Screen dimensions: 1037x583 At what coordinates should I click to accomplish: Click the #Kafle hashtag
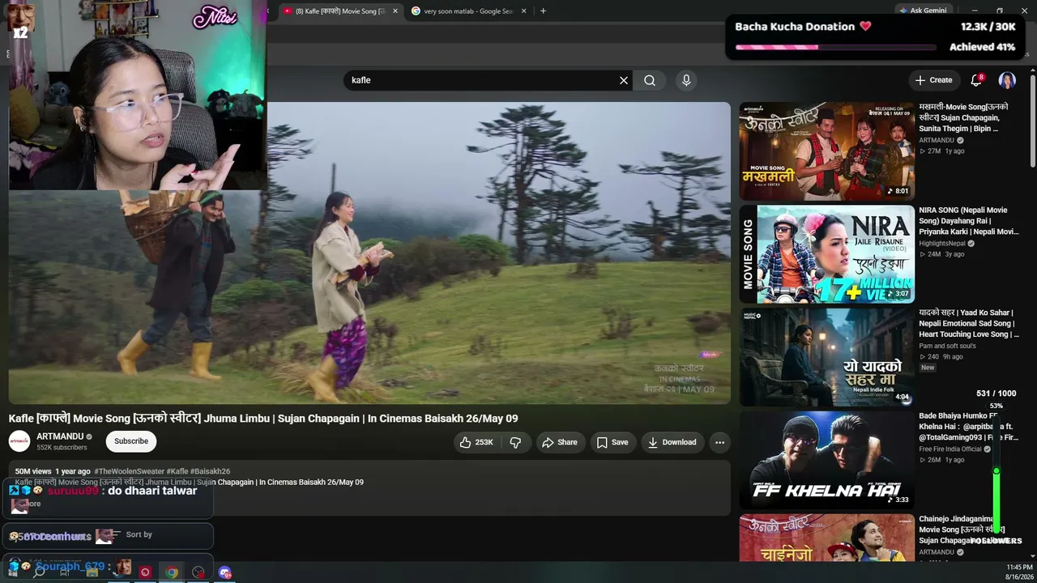click(x=177, y=471)
